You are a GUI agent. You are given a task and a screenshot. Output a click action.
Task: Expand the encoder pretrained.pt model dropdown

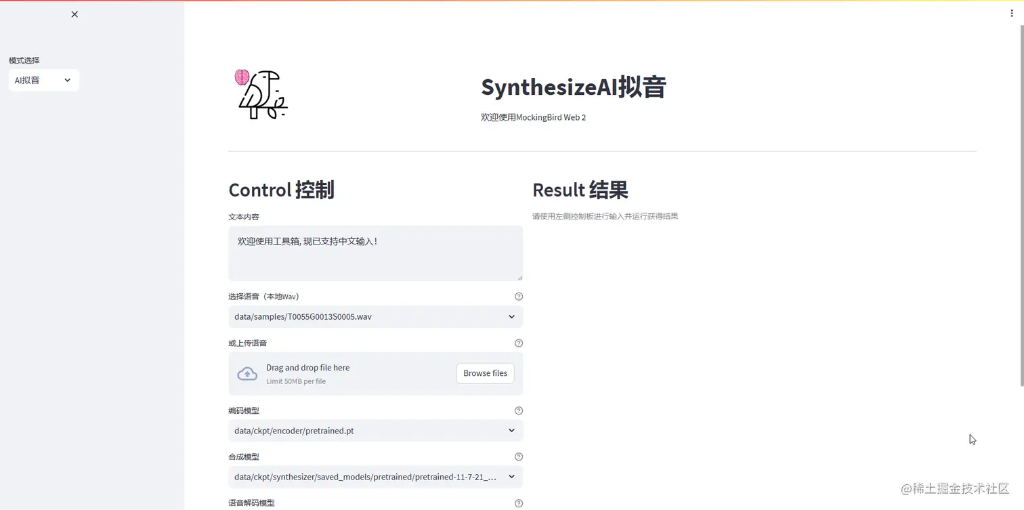click(375, 430)
